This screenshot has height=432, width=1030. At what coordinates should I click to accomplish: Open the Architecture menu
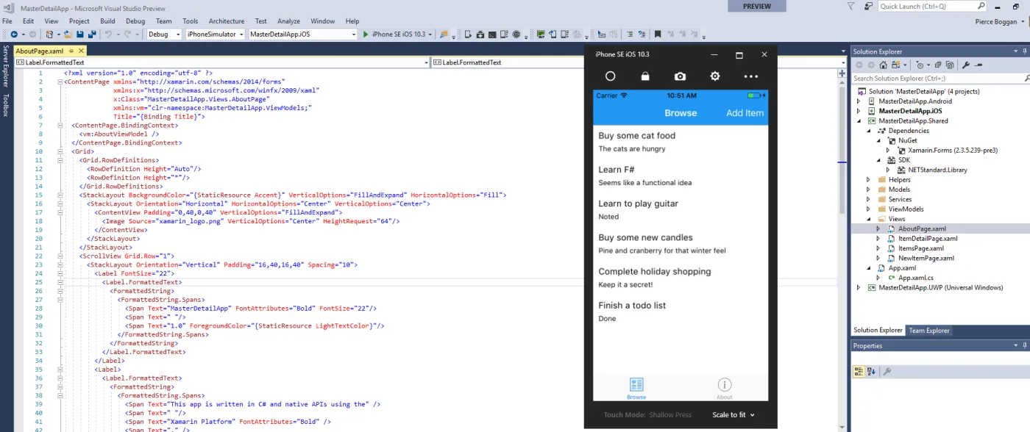click(227, 21)
